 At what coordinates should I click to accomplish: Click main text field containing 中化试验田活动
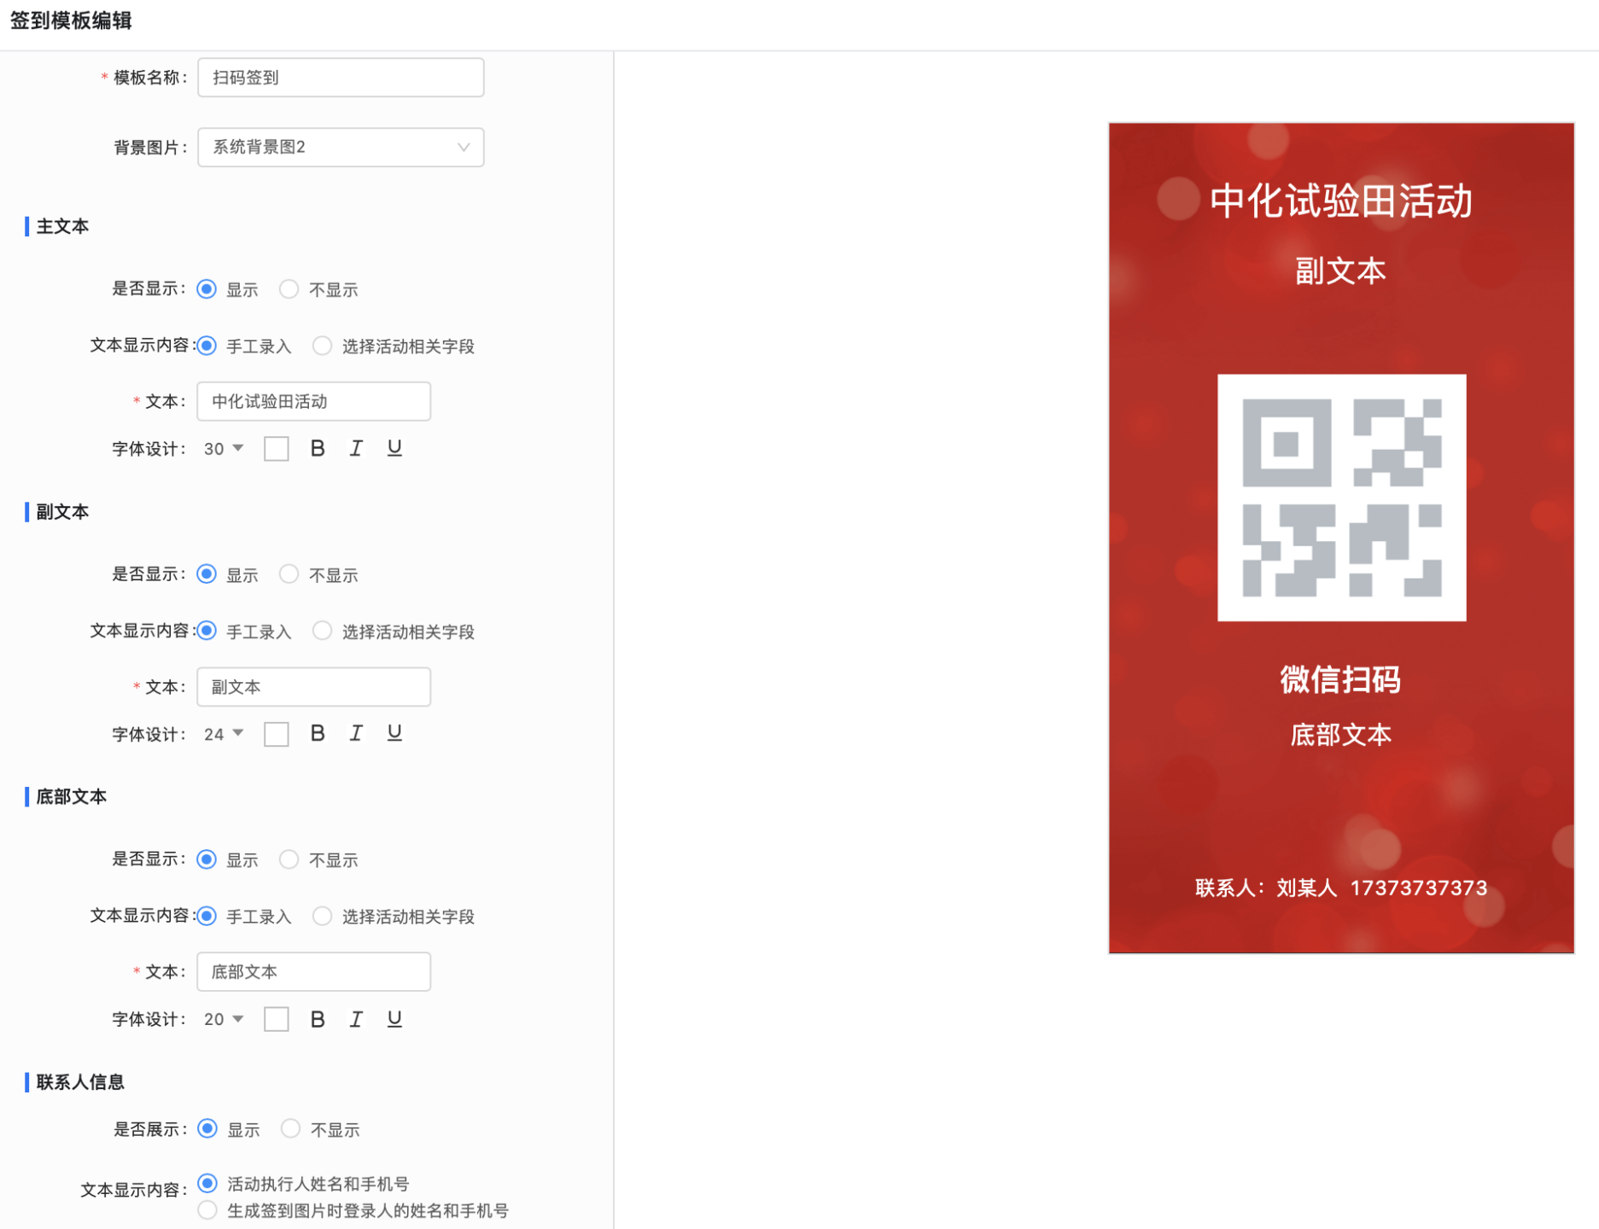[x=313, y=401]
